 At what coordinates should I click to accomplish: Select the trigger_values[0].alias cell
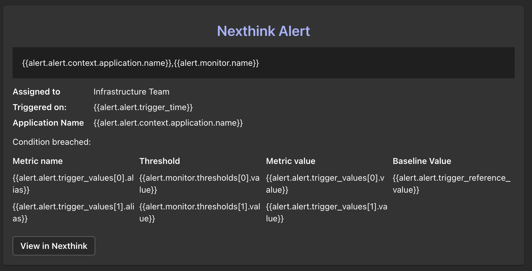point(73,184)
